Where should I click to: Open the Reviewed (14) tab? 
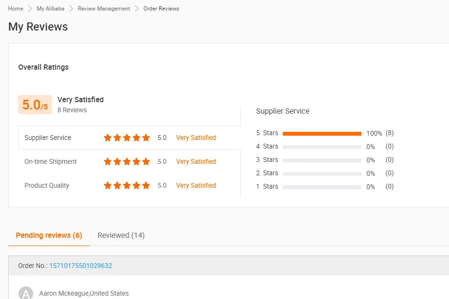[121, 235]
